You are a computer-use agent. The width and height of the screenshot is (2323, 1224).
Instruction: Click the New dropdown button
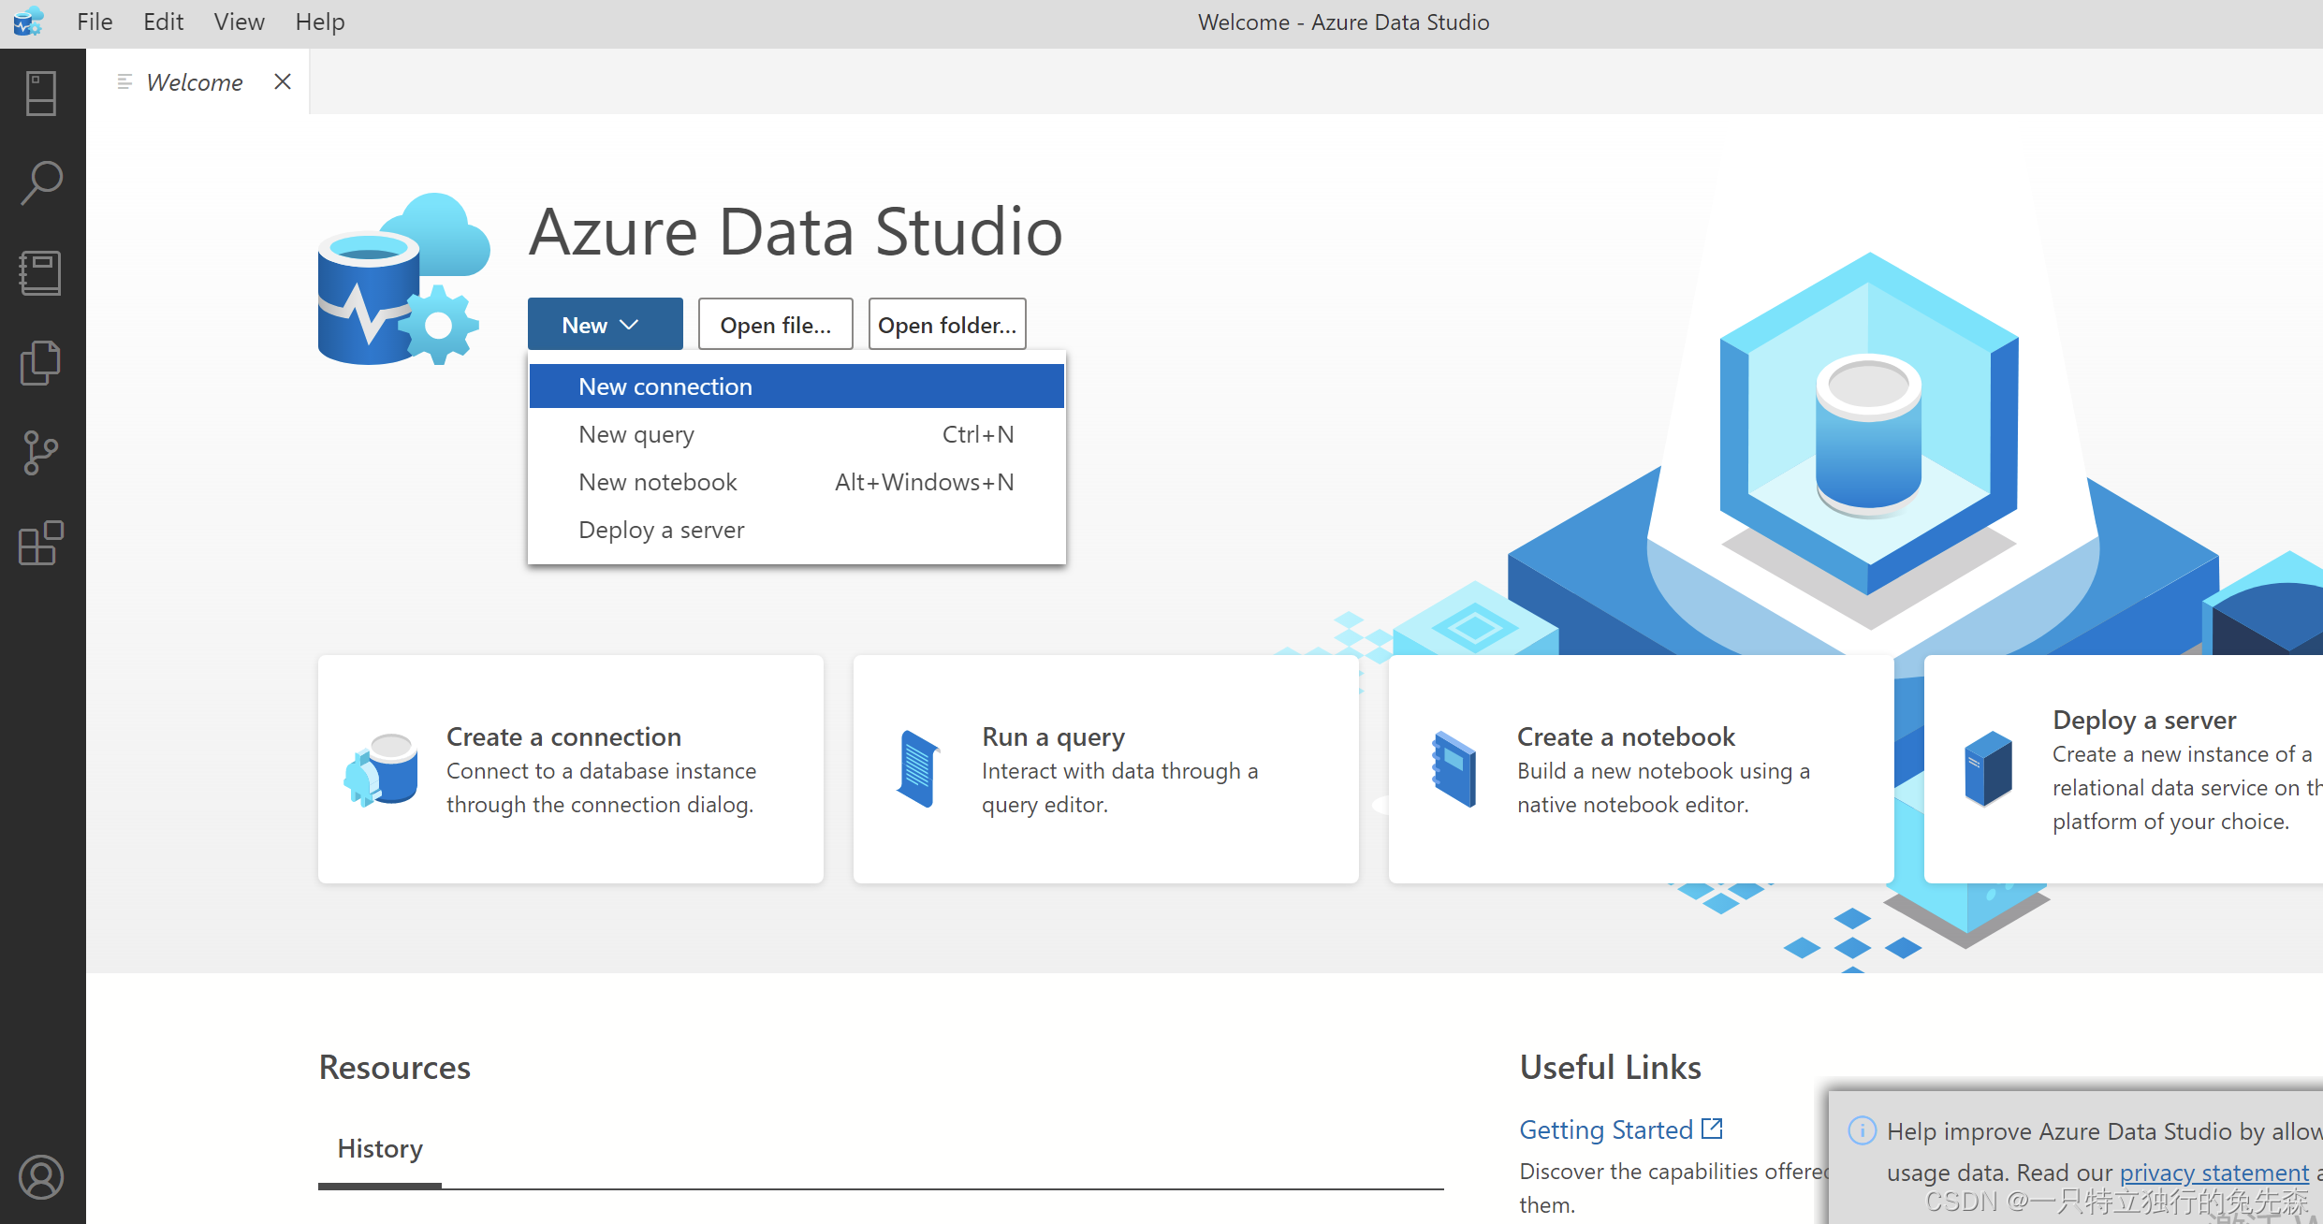(605, 325)
